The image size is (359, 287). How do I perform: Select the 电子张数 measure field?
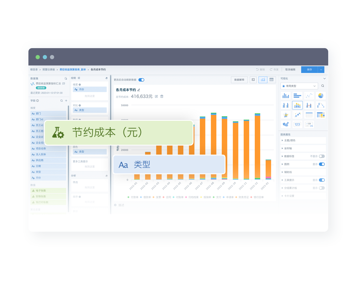(x=48, y=190)
